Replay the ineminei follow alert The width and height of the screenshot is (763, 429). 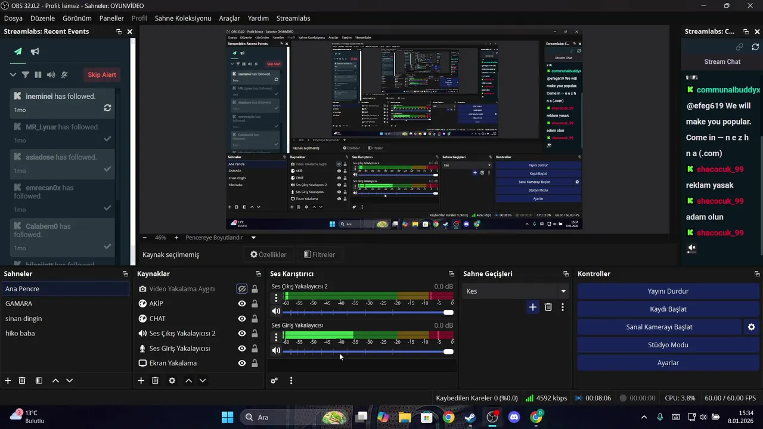click(107, 108)
